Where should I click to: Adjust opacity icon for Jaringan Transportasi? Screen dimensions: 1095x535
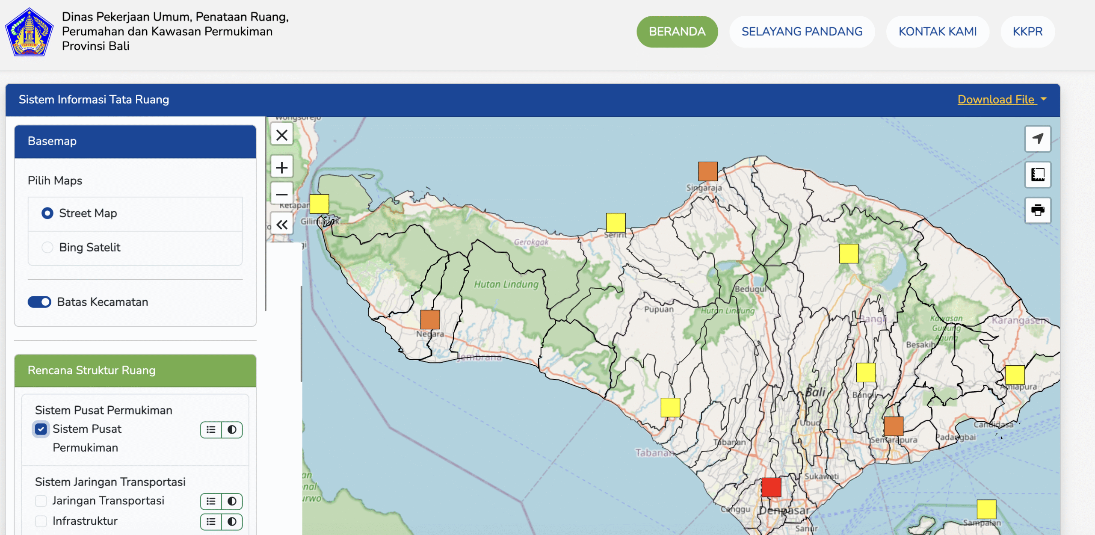[232, 501]
